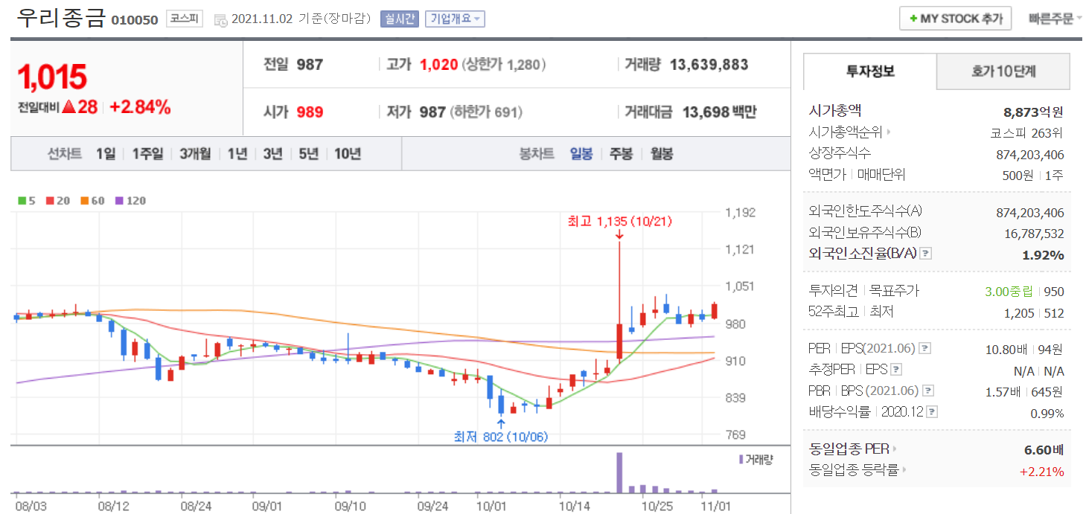This screenshot has width=1086, height=514.
Task: Click the +2.21% sector change value
Action: click(1041, 472)
